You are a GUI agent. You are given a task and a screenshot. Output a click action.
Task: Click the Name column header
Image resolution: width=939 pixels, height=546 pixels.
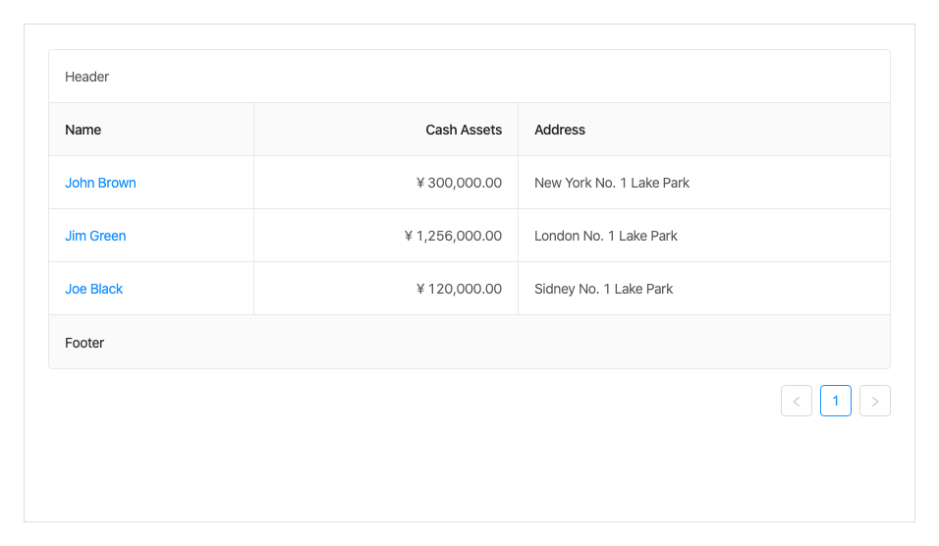coord(83,130)
